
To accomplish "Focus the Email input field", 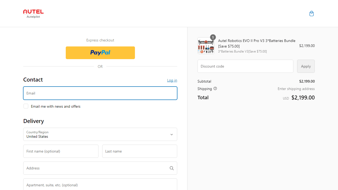I will coord(100,93).
